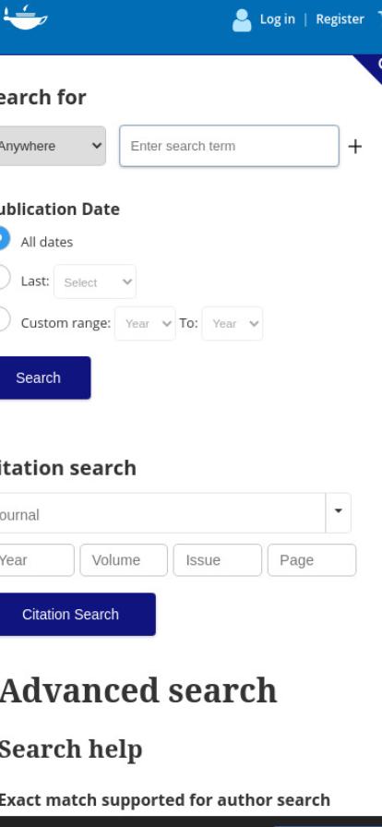This screenshot has height=827, width=382.
Task: Select the Last period radio button
Action: (2, 278)
